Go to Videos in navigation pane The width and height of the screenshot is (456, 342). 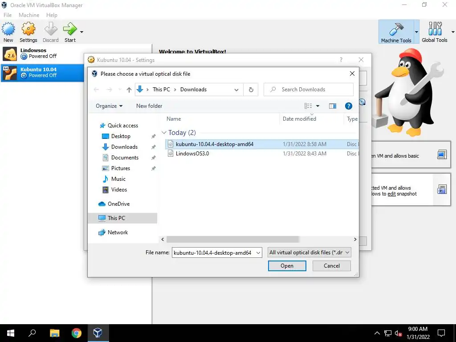[118, 190]
